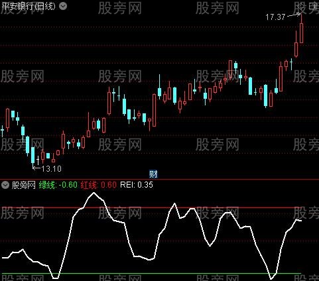Click the 平安银行(日线) stock title
This screenshot has height=281, width=319.
[28, 6]
